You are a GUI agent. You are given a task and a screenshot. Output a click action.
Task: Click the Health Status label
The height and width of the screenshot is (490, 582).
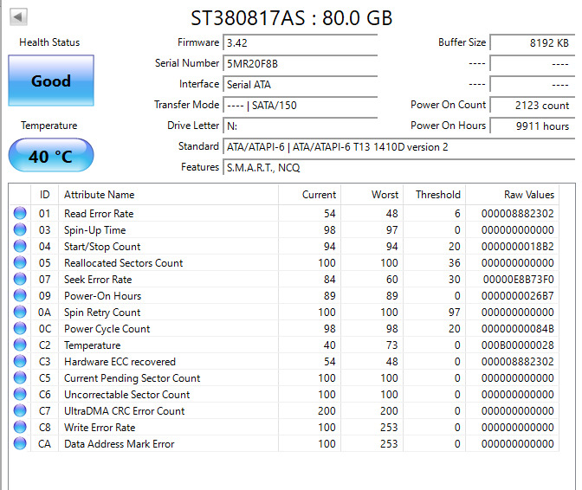49,42
